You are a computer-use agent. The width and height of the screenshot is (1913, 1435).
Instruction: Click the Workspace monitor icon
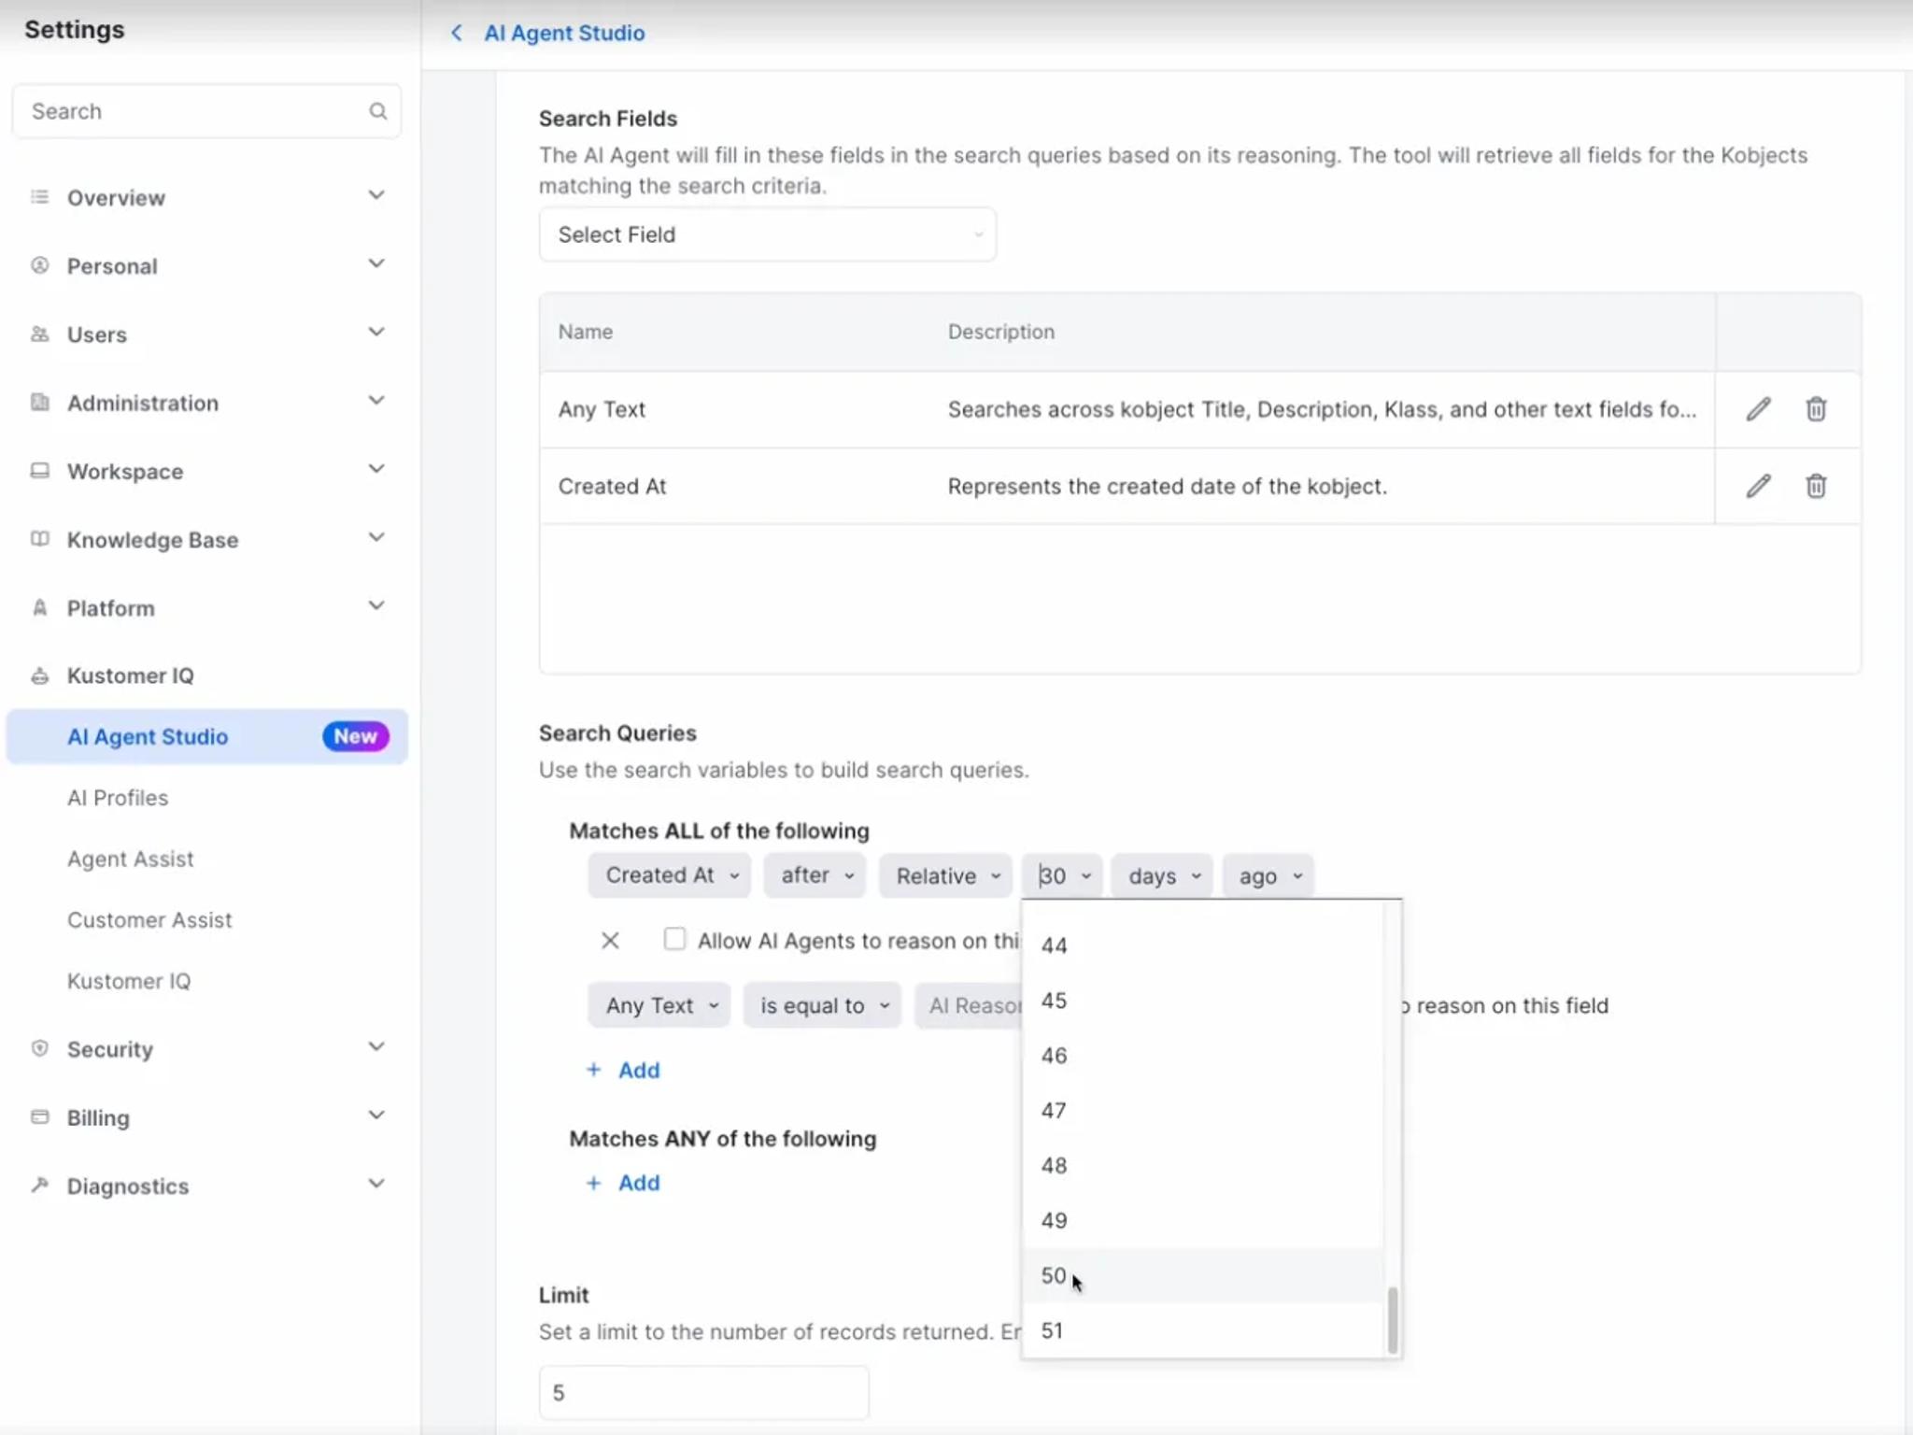point(39,471)
